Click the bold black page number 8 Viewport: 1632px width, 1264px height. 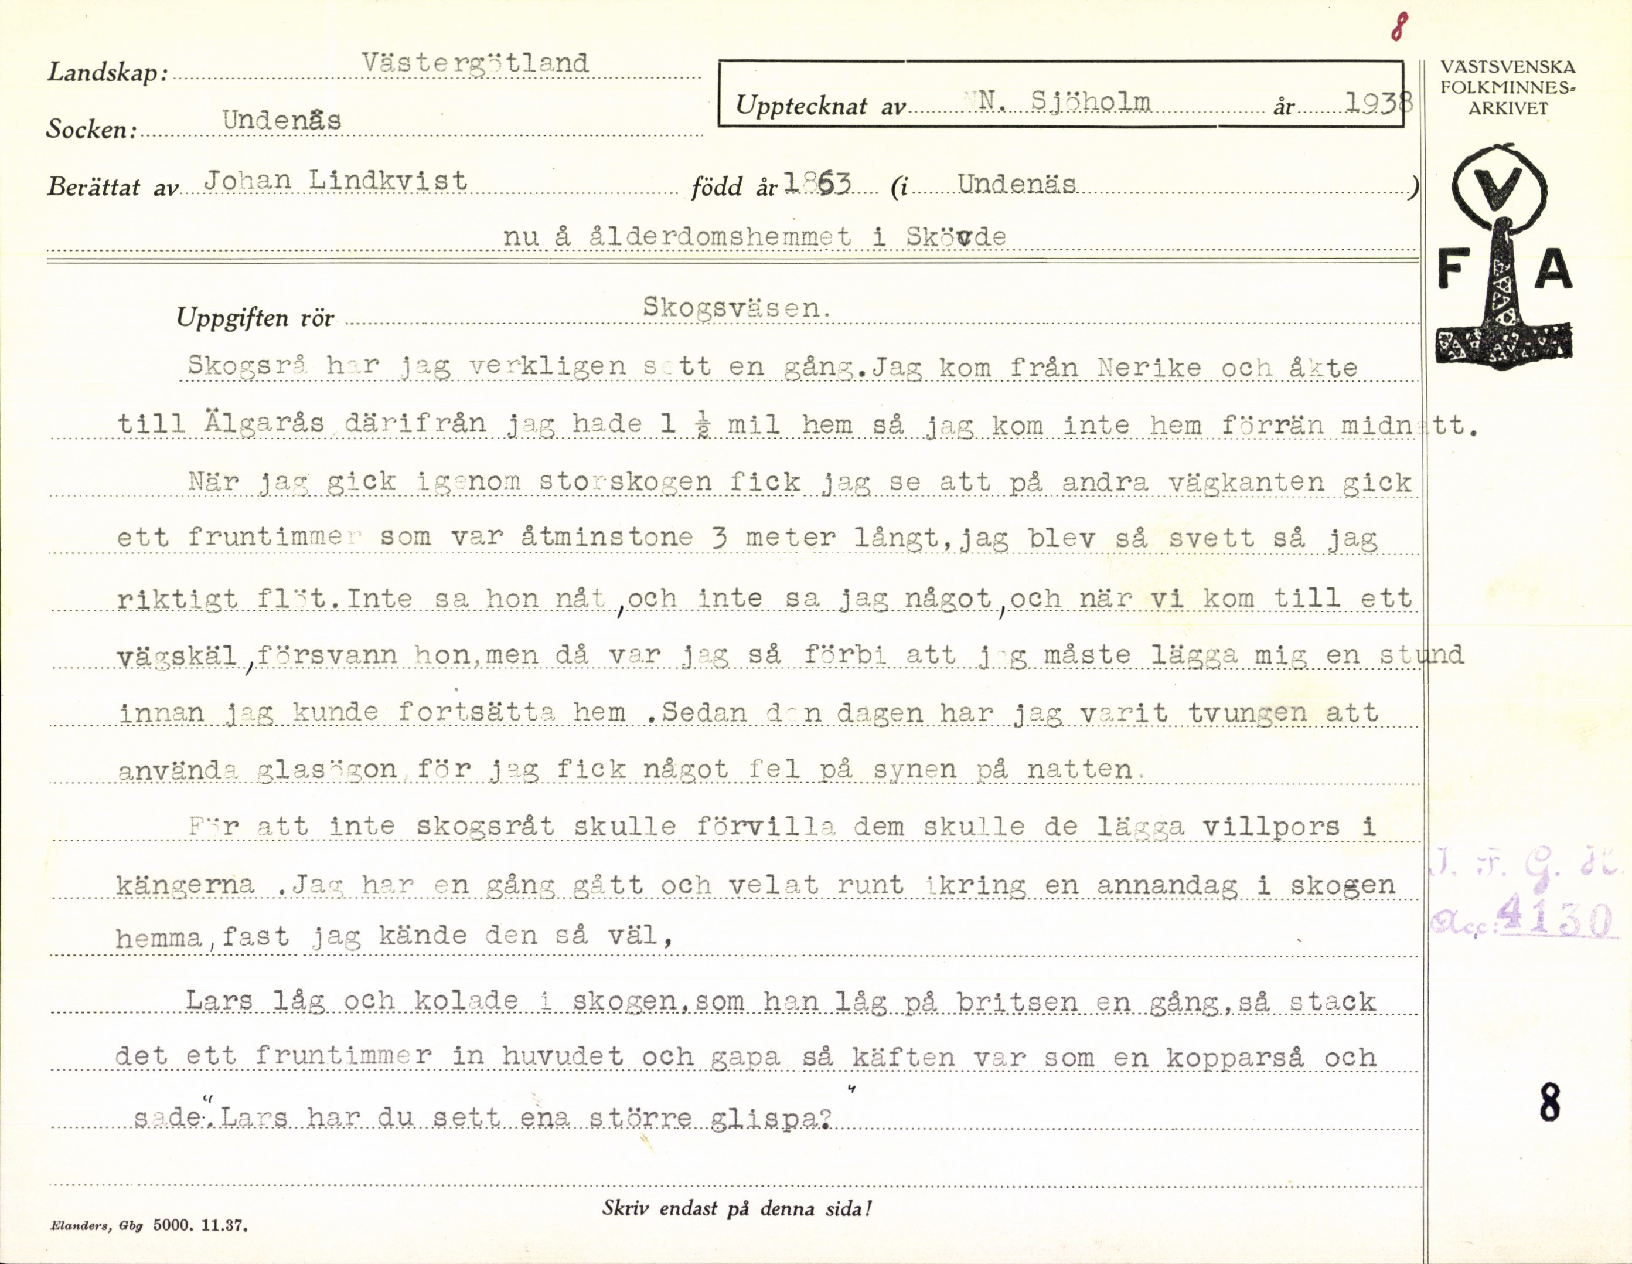1550,1104
